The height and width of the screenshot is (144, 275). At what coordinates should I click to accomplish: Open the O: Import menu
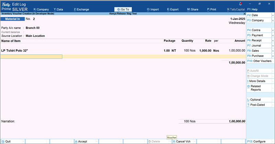coord(153,10)
